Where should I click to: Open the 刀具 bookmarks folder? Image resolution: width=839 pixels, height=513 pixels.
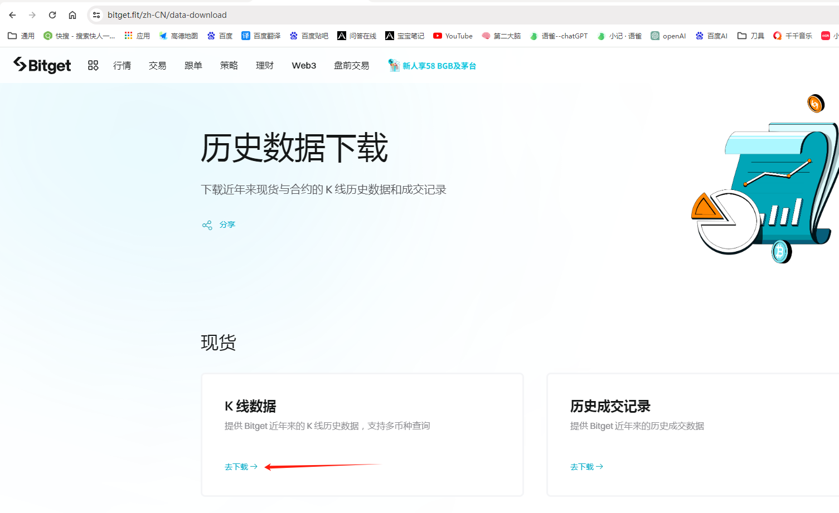751,36
